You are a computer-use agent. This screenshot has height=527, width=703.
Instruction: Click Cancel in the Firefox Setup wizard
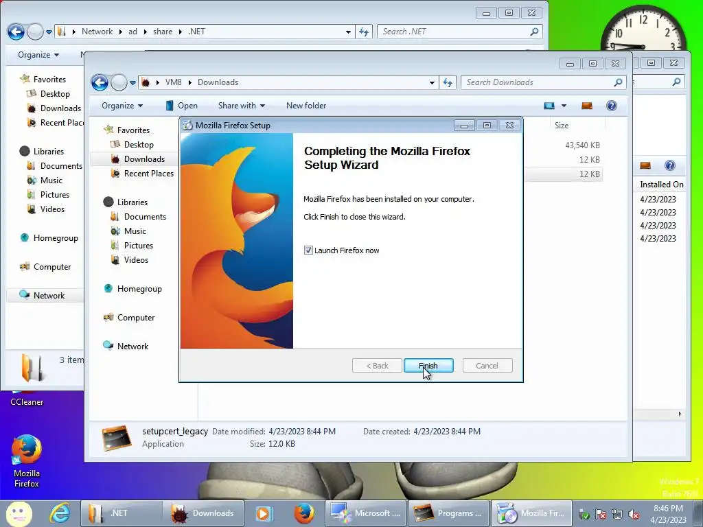[487, 366]
